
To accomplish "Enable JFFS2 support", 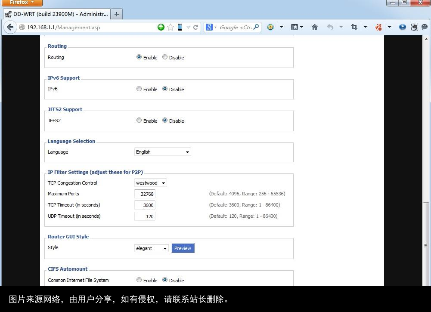I will pos(139,120).
